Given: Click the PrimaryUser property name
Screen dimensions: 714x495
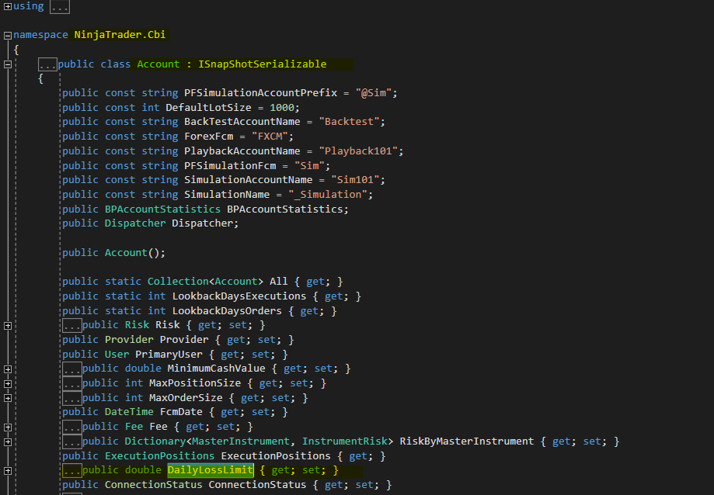Looking at the screenshot, I should [x=169, y=354].
